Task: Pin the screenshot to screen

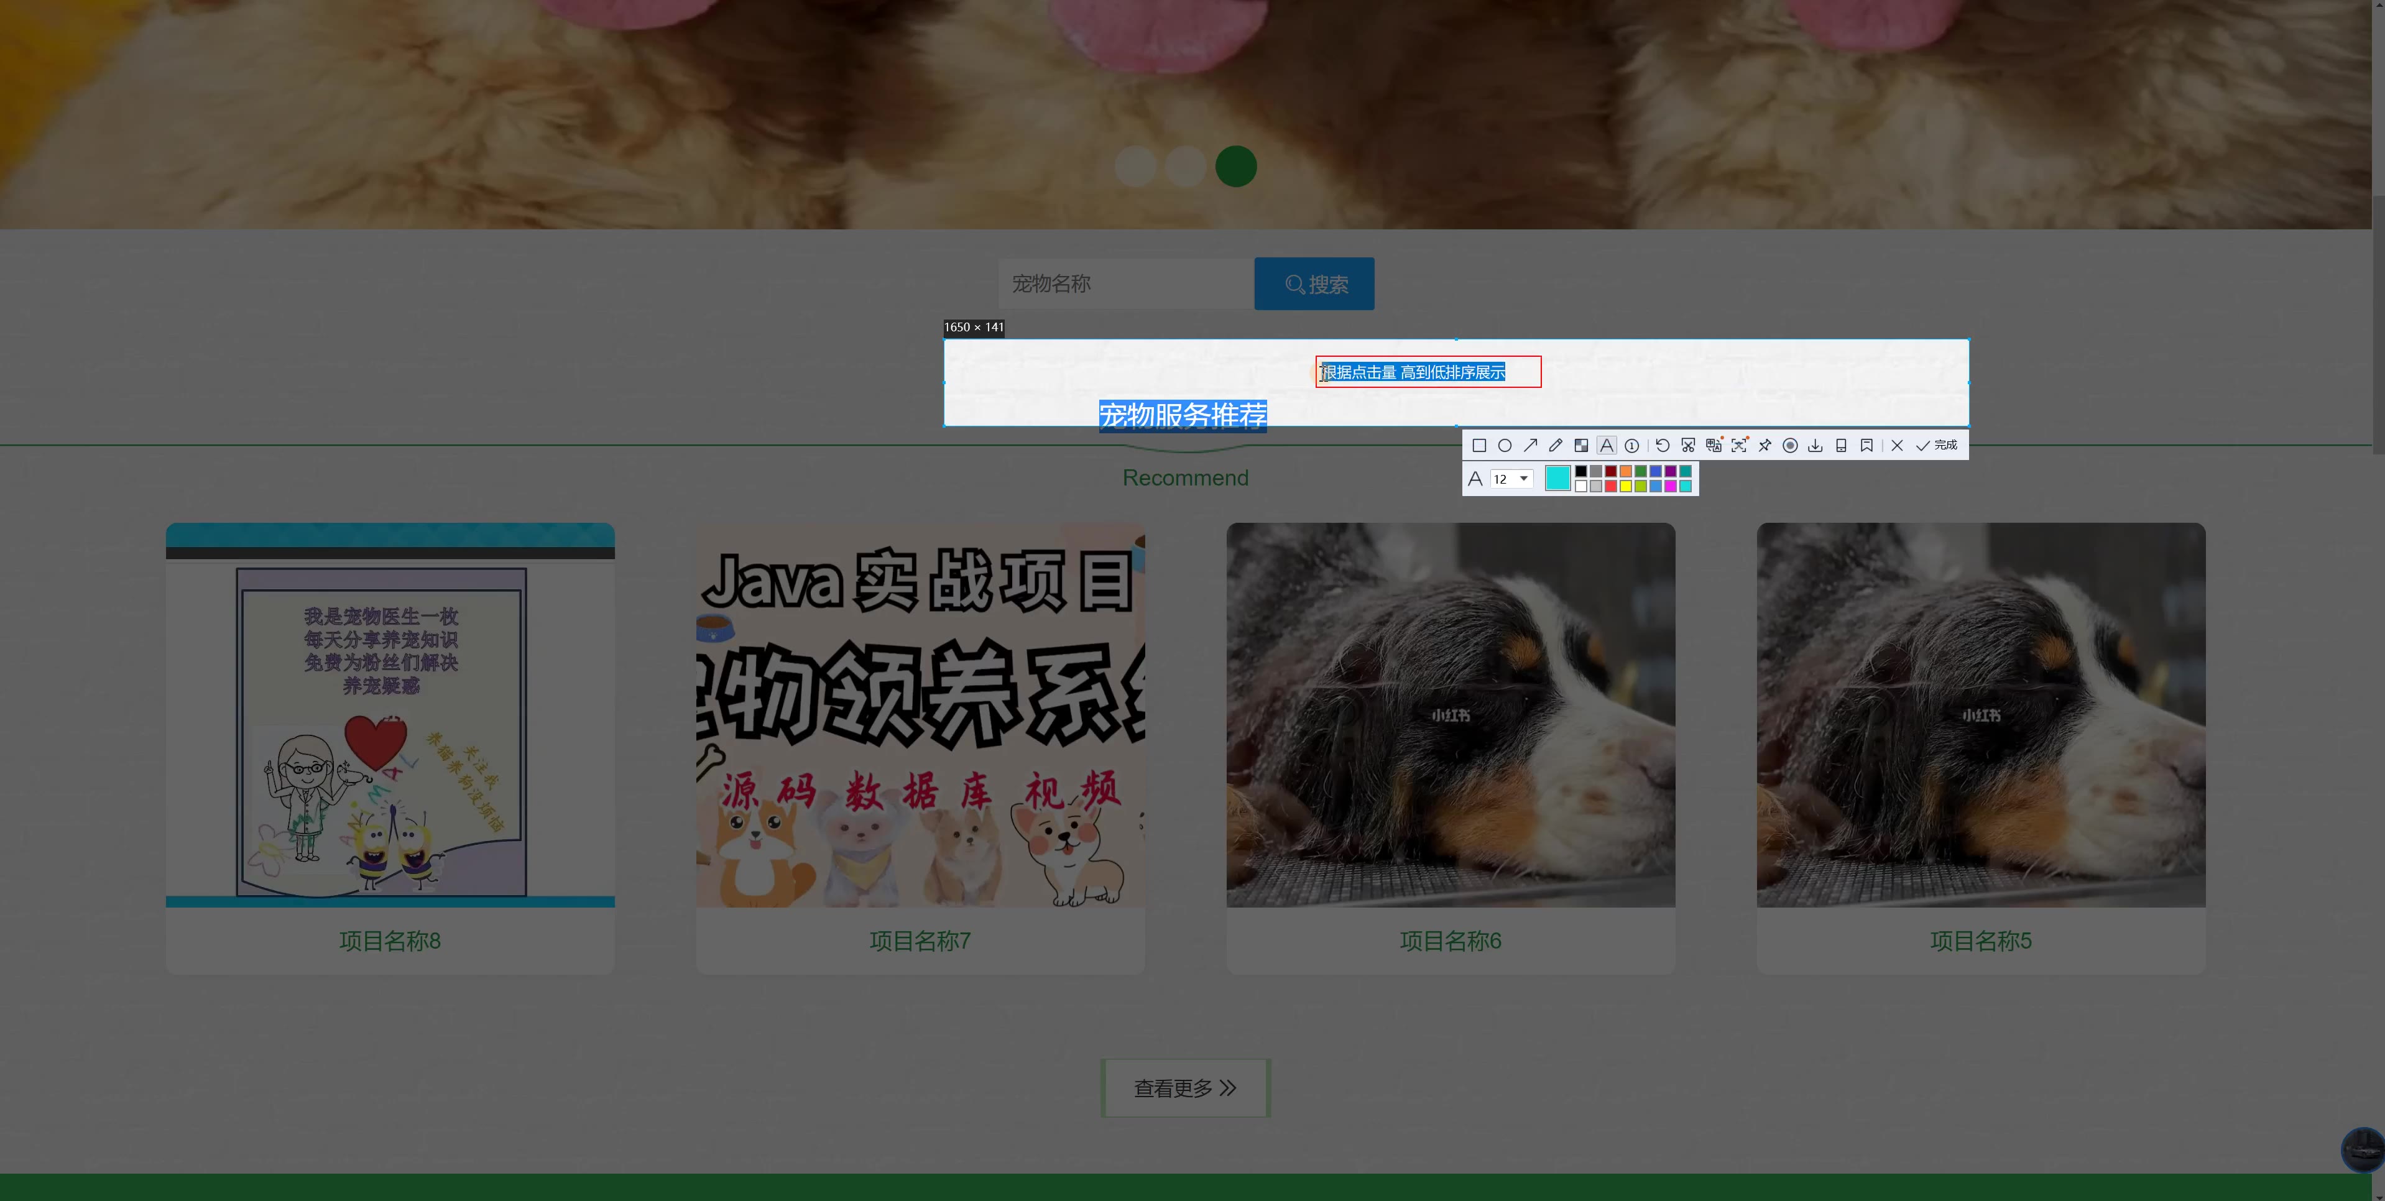Action: [1765, 445]
